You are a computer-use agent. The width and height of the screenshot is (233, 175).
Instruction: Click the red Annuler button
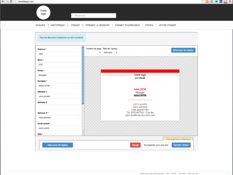pos(135,145)
